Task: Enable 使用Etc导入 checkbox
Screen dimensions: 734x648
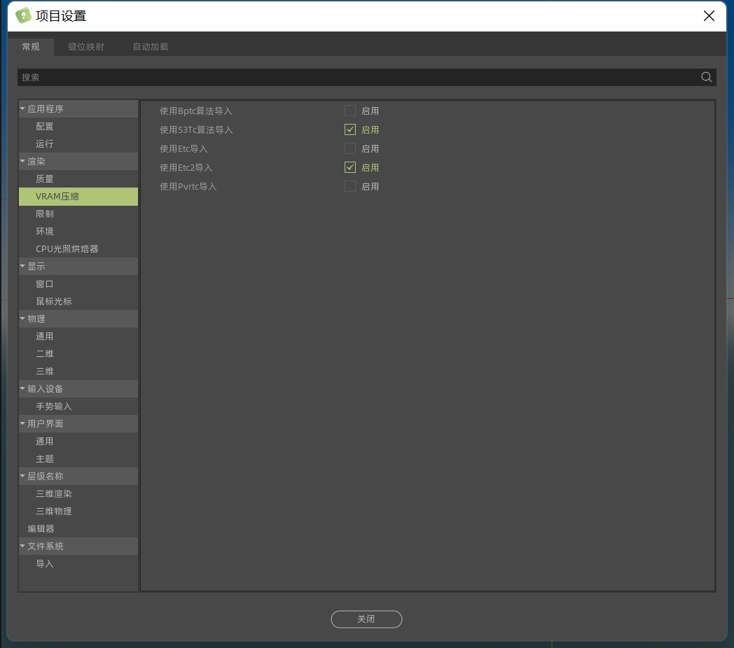Action: click(x=349, y=149)
